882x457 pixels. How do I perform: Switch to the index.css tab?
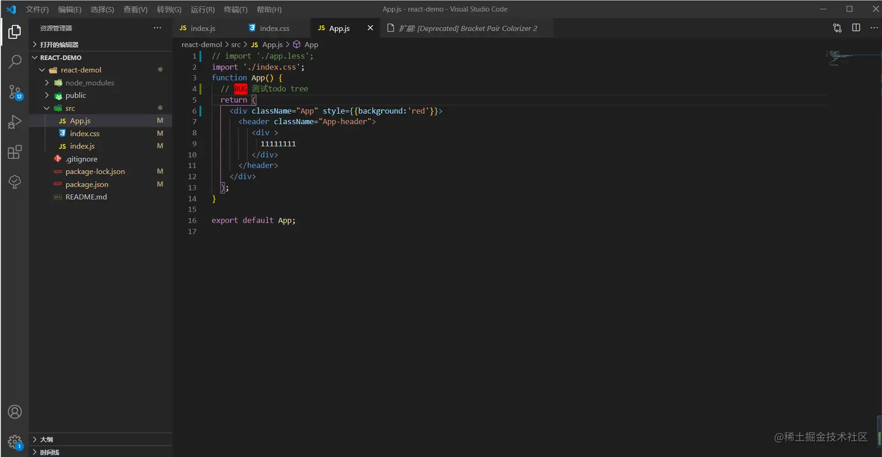click(x=274, y=28)
